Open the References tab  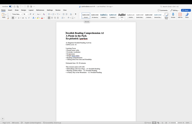pos(40,10)
